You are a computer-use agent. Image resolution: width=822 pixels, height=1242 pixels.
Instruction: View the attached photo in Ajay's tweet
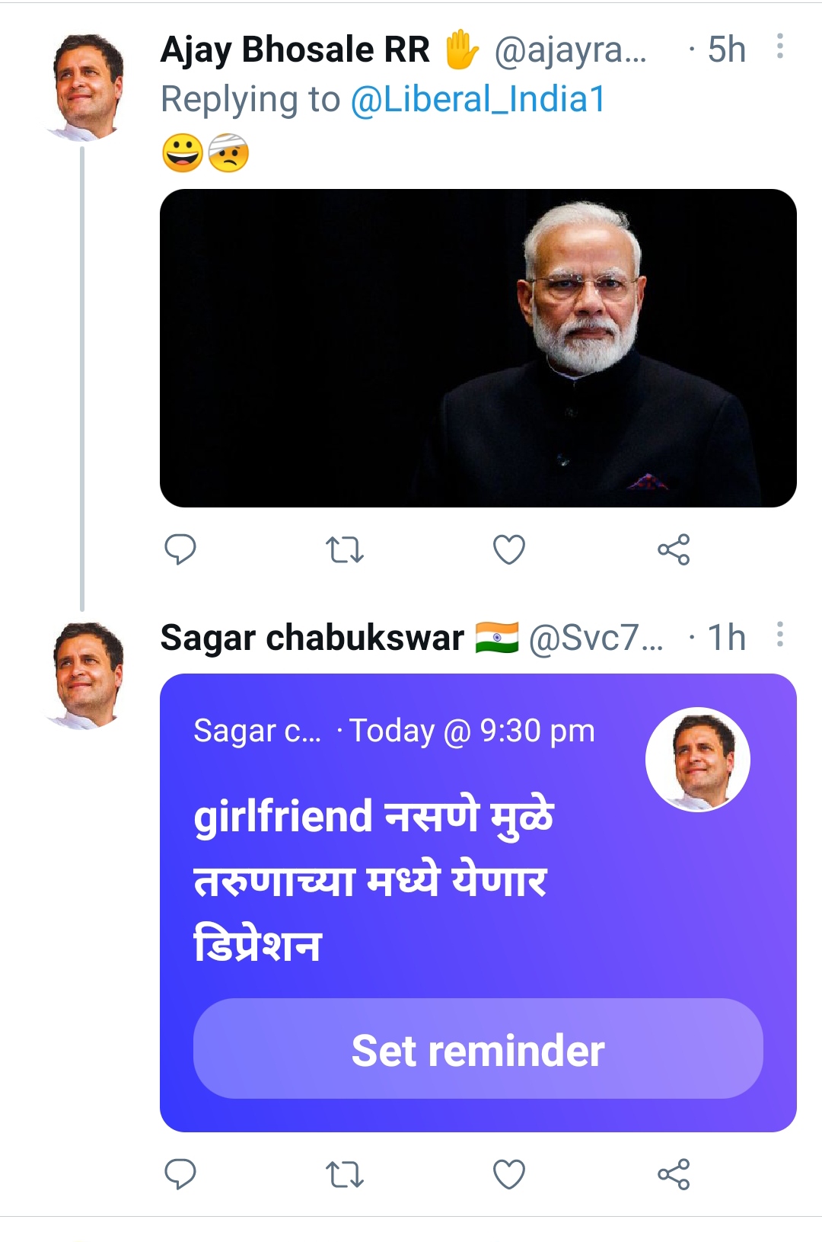(x=478, y=347)
